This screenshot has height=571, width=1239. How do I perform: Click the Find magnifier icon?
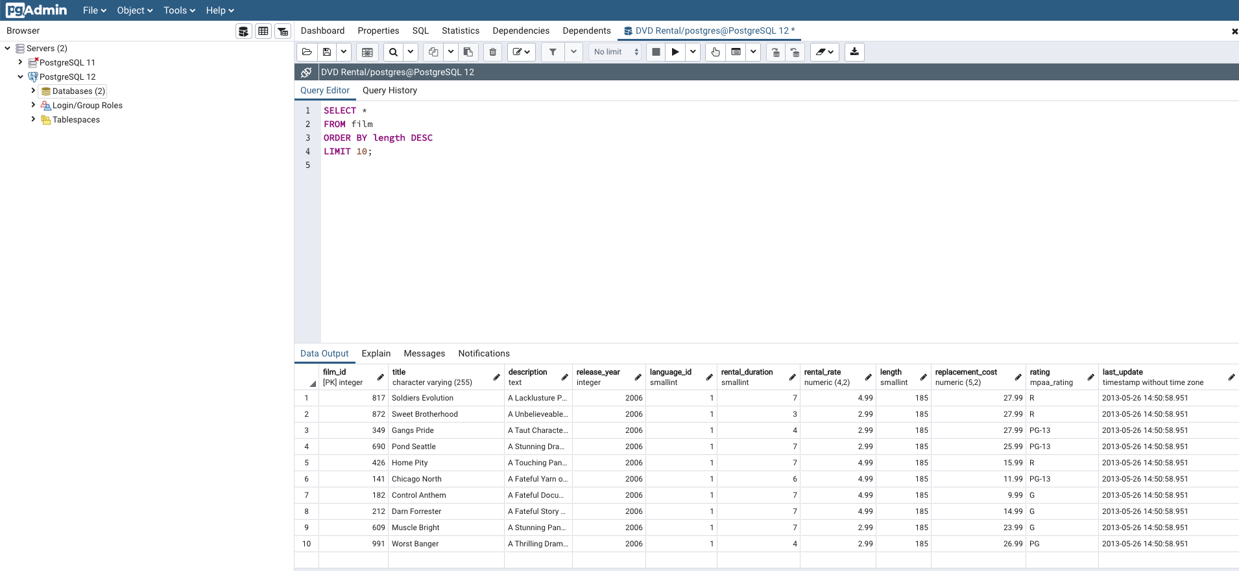pyautogui.click(x=393, y=52)
